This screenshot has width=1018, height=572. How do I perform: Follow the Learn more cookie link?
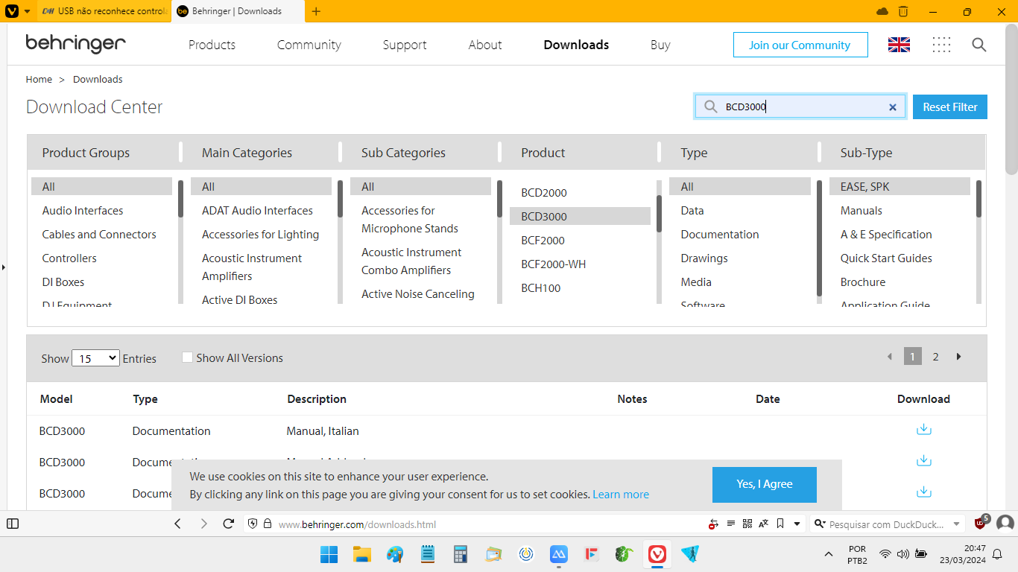621,495
